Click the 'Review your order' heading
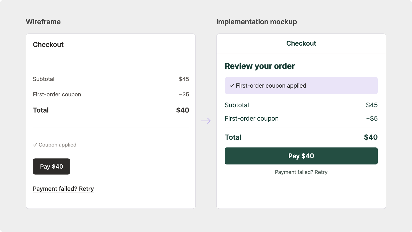This screenshot has width=412, height=232. click(x=260, y=66)
